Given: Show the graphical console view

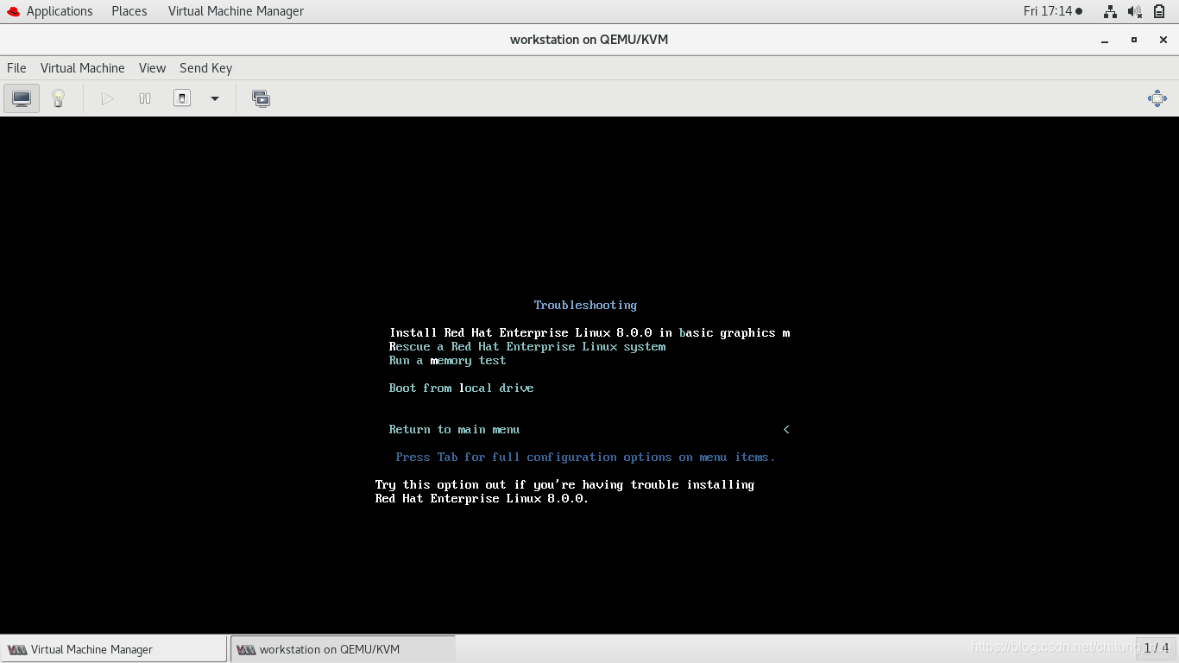Looking at the screenshot, I should pyautogui.click(x=22, y=98).
